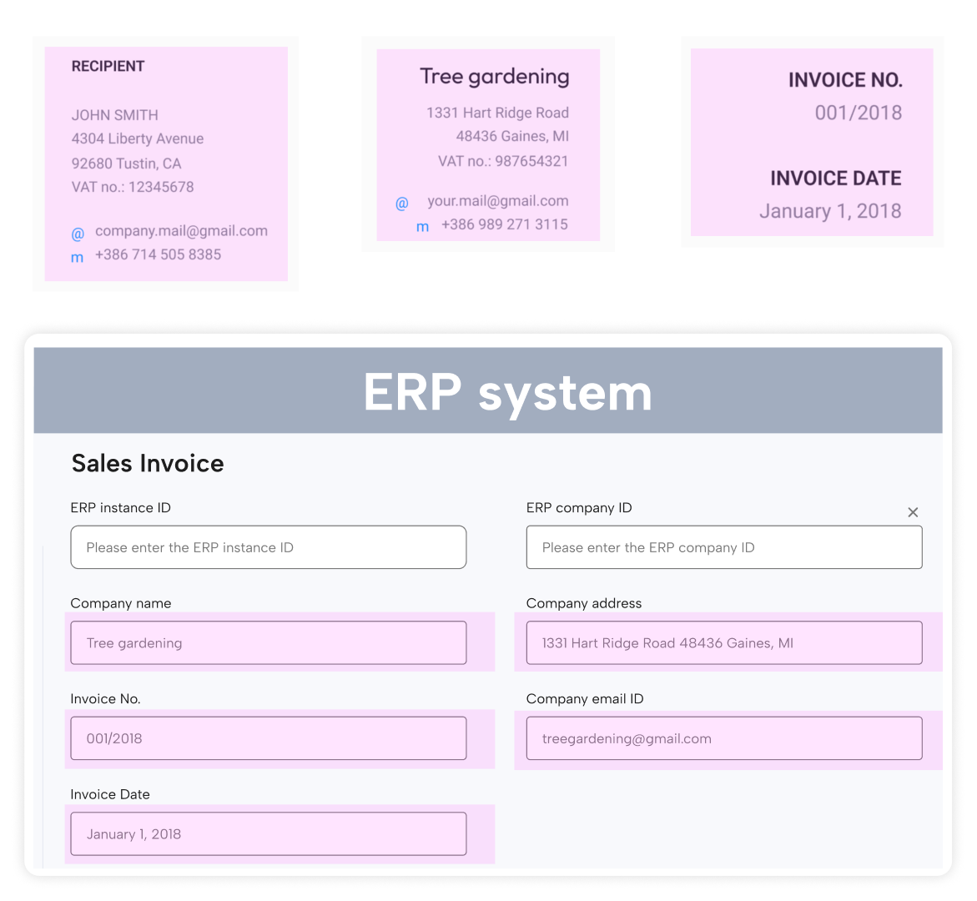Click your.mail@gmail.com email address
This screenshot has width=977, height=901.
click(x=497, y=201)
